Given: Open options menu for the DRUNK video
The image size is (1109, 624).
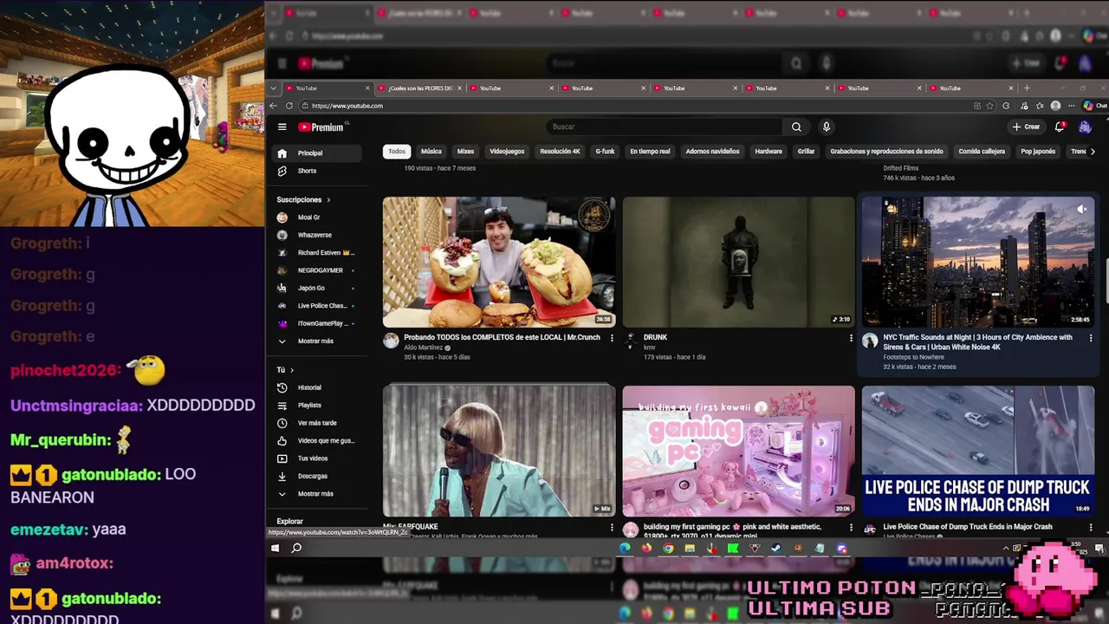Looking at the screenshot, I should click(x=851, y=338).
